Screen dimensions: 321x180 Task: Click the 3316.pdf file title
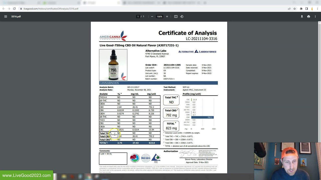pos(16,16)
